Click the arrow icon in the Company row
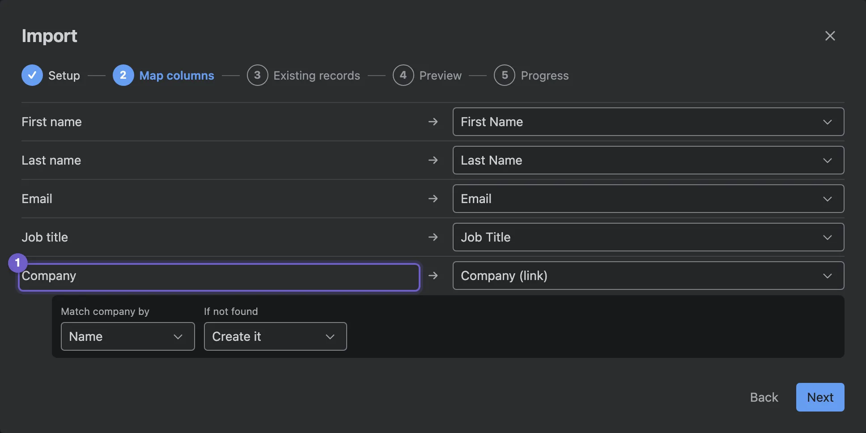Screen dimensions: 866x433 433,276
